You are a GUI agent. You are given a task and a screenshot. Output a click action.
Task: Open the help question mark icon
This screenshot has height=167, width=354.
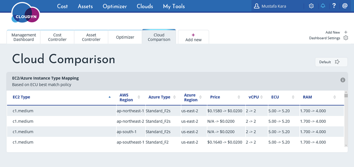[334, 6]
